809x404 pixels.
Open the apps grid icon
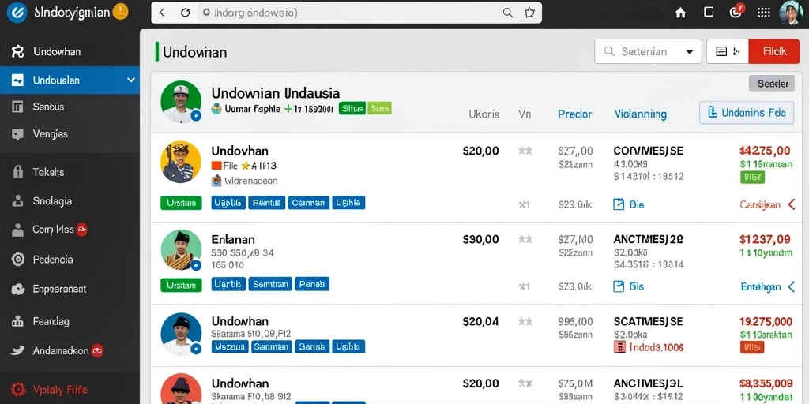(x=764, y=13)
